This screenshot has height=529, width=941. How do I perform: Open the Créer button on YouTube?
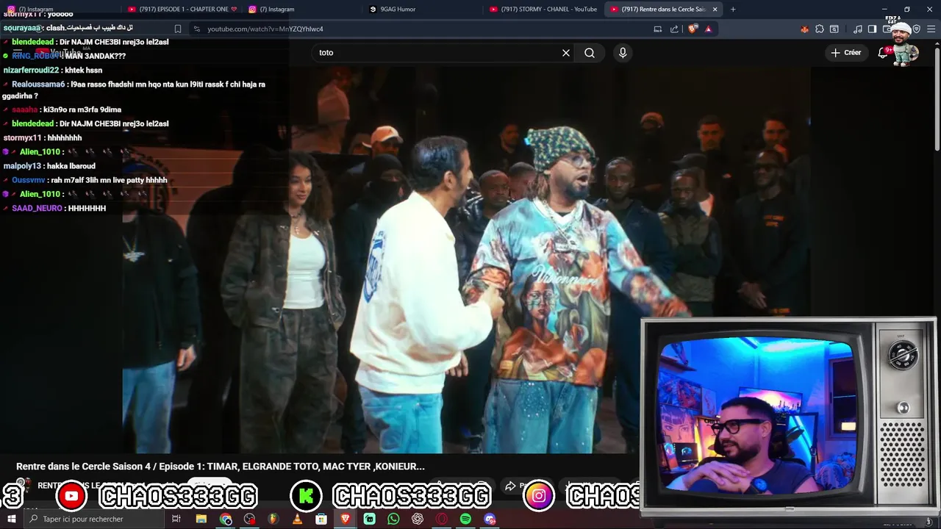click(846, 53)
